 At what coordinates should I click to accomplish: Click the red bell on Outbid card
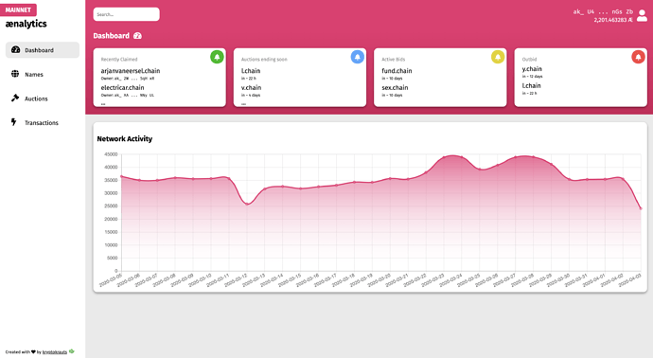point(638,57)
